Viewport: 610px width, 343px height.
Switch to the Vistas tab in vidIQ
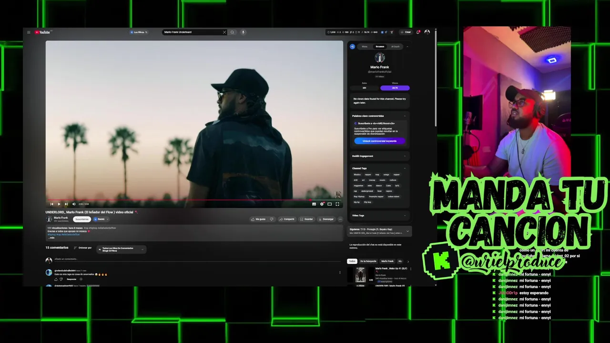[x=365, y=47]
